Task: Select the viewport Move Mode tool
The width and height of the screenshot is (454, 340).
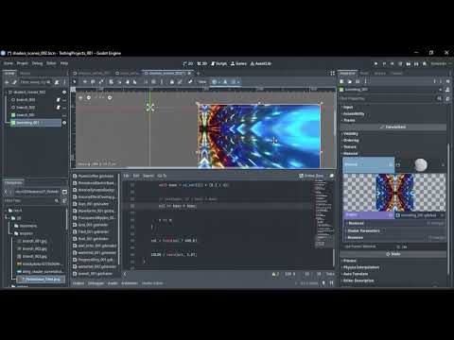Action: [x=85, y=82]
